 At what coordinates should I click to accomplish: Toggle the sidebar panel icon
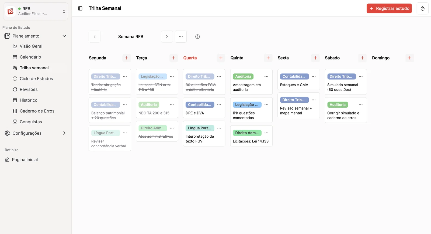[x=80, y=8]
